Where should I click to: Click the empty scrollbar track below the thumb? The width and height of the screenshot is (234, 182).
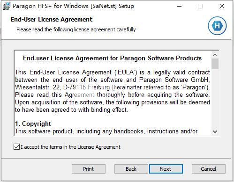(215, 99)
